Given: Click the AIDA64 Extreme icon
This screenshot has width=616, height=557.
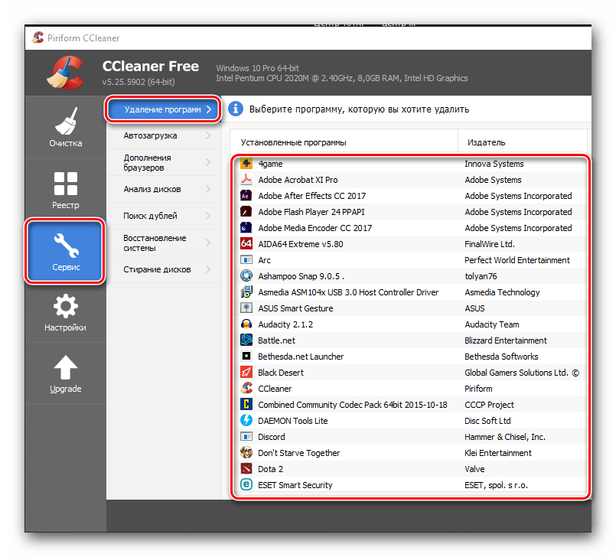Looking at the screenshot, I should [246, 244].
